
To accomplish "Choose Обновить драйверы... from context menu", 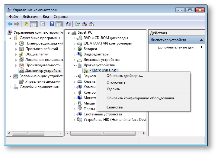I will click(x=143, y=76).
